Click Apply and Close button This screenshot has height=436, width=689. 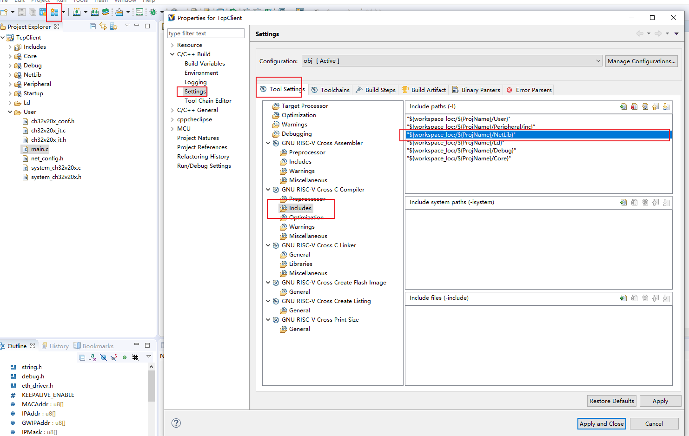point(602,424)
